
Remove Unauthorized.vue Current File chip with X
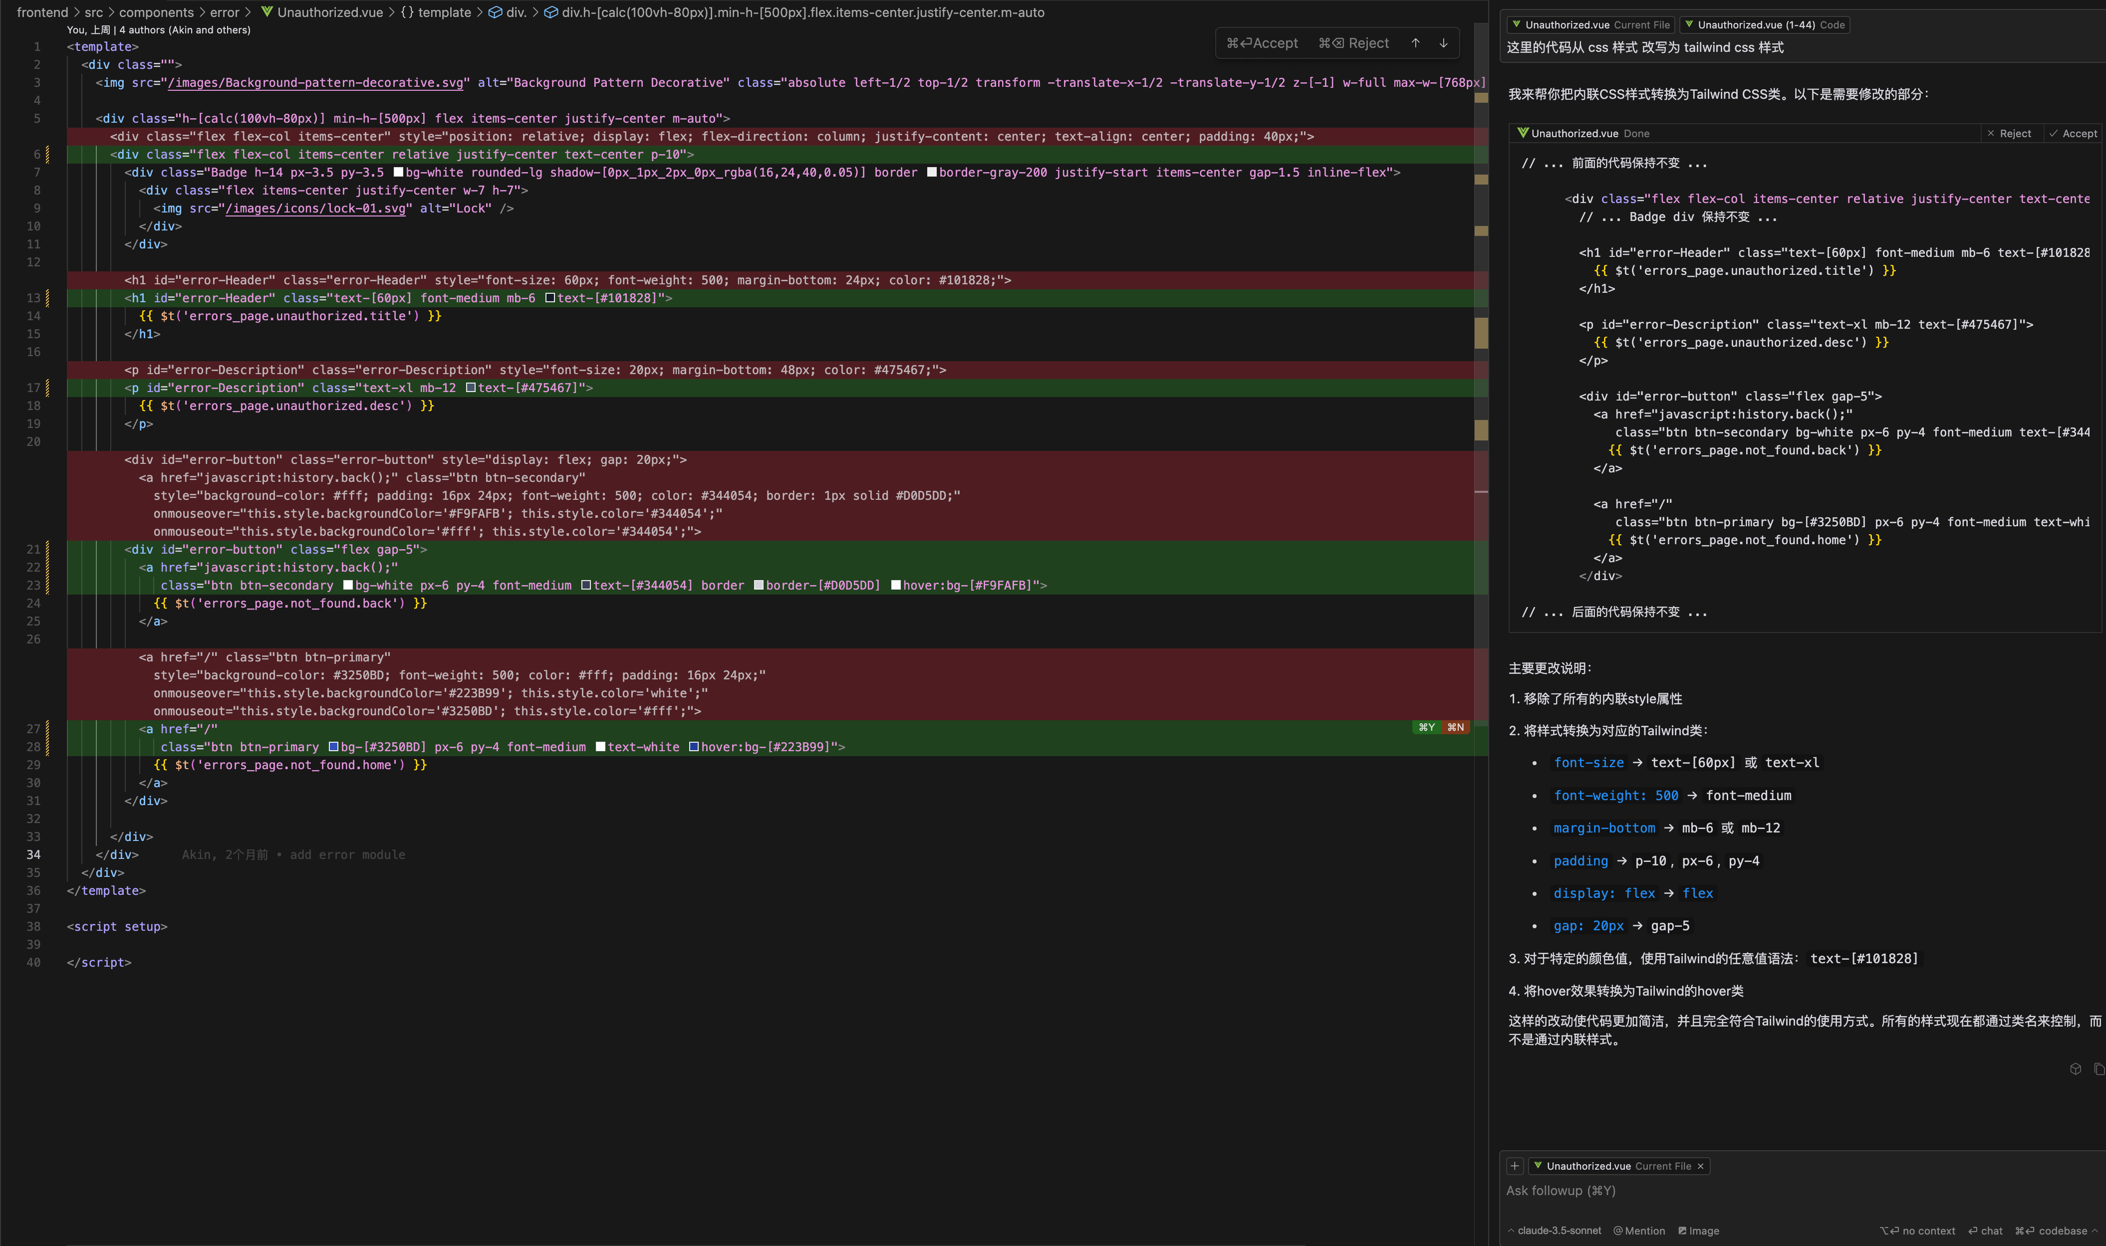(1700, 1166)
